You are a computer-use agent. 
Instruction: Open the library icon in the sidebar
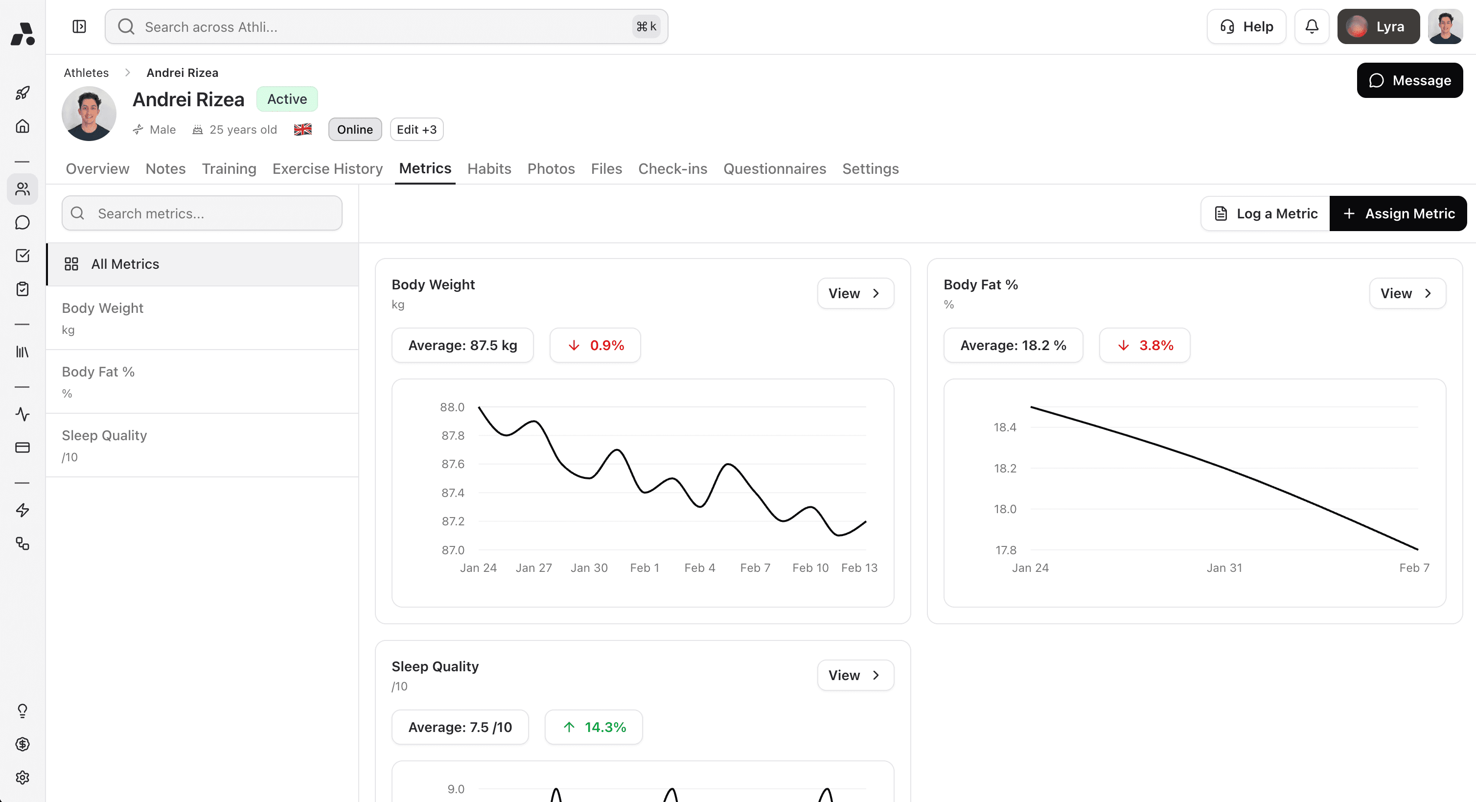point(23,352)
